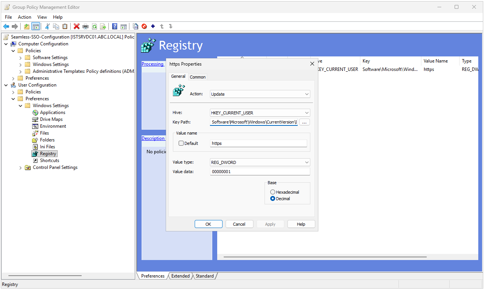Open the Hive dropdown HKEY_CURRENT_USER

pyautogui.click(x=260, y=113)
